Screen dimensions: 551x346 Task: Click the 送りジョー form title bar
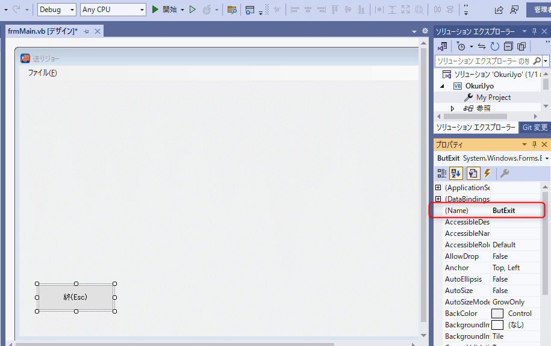[218, 58]
